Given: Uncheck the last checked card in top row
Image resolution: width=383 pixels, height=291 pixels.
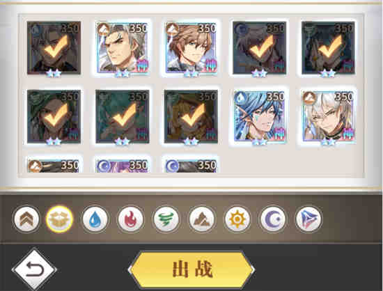Looking at the screenshot, I should (x=328, y=48).
